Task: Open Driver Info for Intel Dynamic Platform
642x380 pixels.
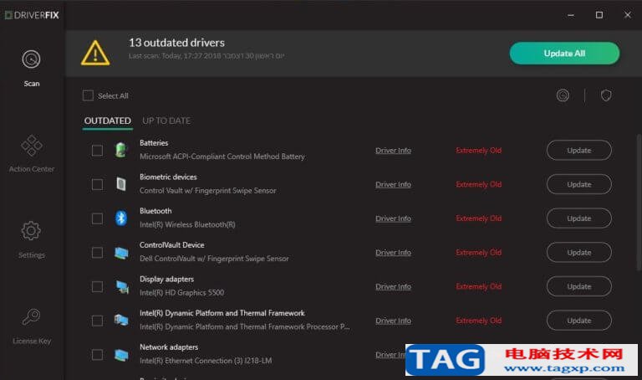Action: (x=393, y=321)
